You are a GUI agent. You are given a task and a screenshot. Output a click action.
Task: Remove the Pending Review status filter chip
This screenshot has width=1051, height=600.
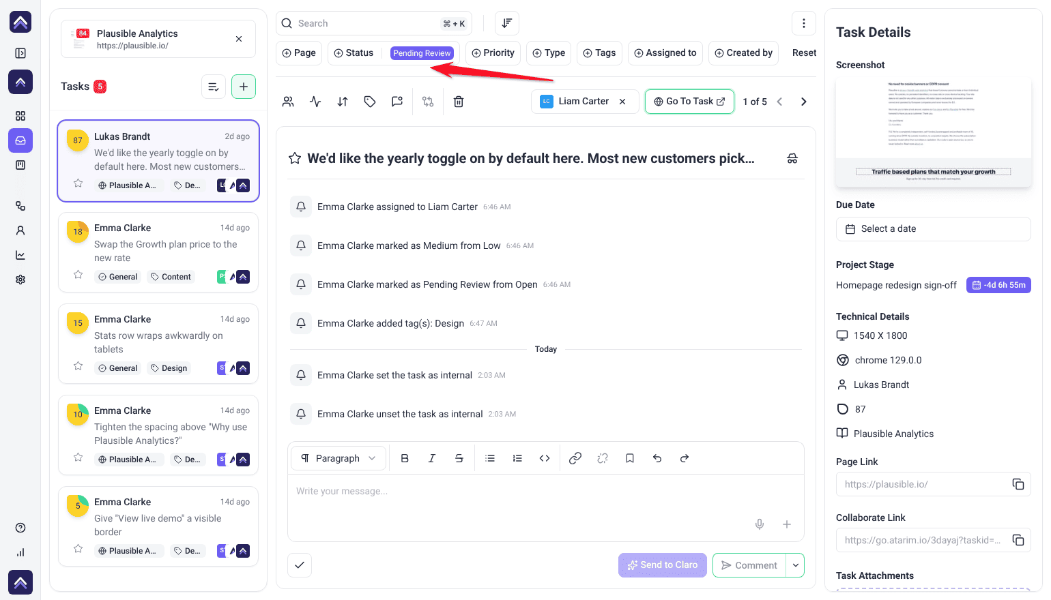pyautogui.click(x=422, y=53)
